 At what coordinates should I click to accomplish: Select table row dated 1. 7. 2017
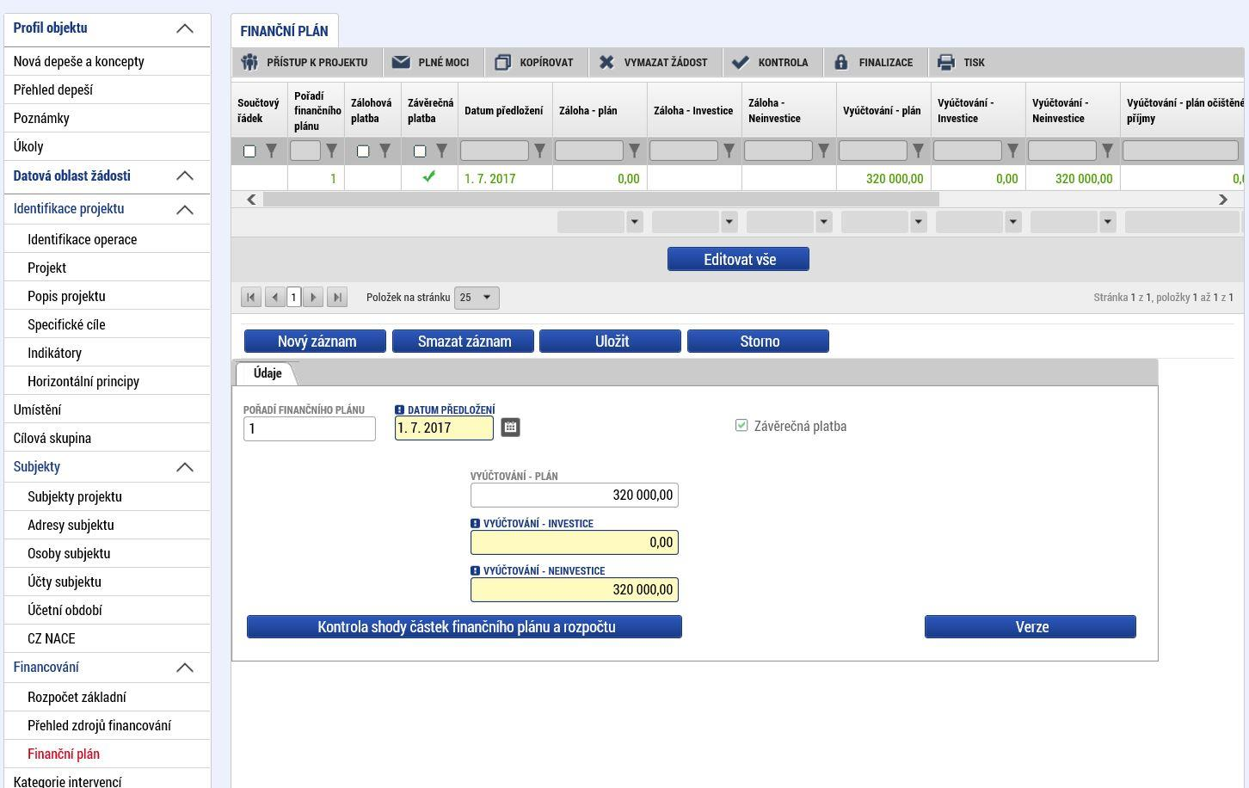coord(738,178)
